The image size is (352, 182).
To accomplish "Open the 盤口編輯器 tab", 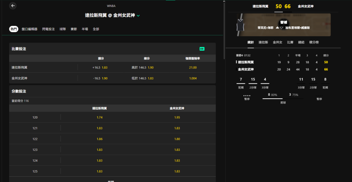I will coord(29,29).
